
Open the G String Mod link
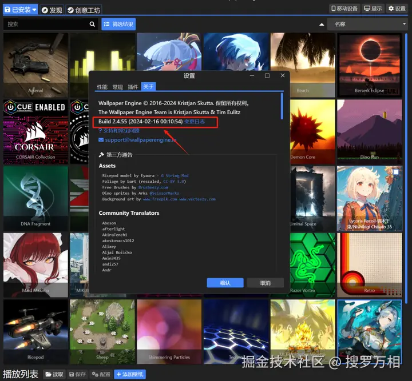[x=175, y=175]
